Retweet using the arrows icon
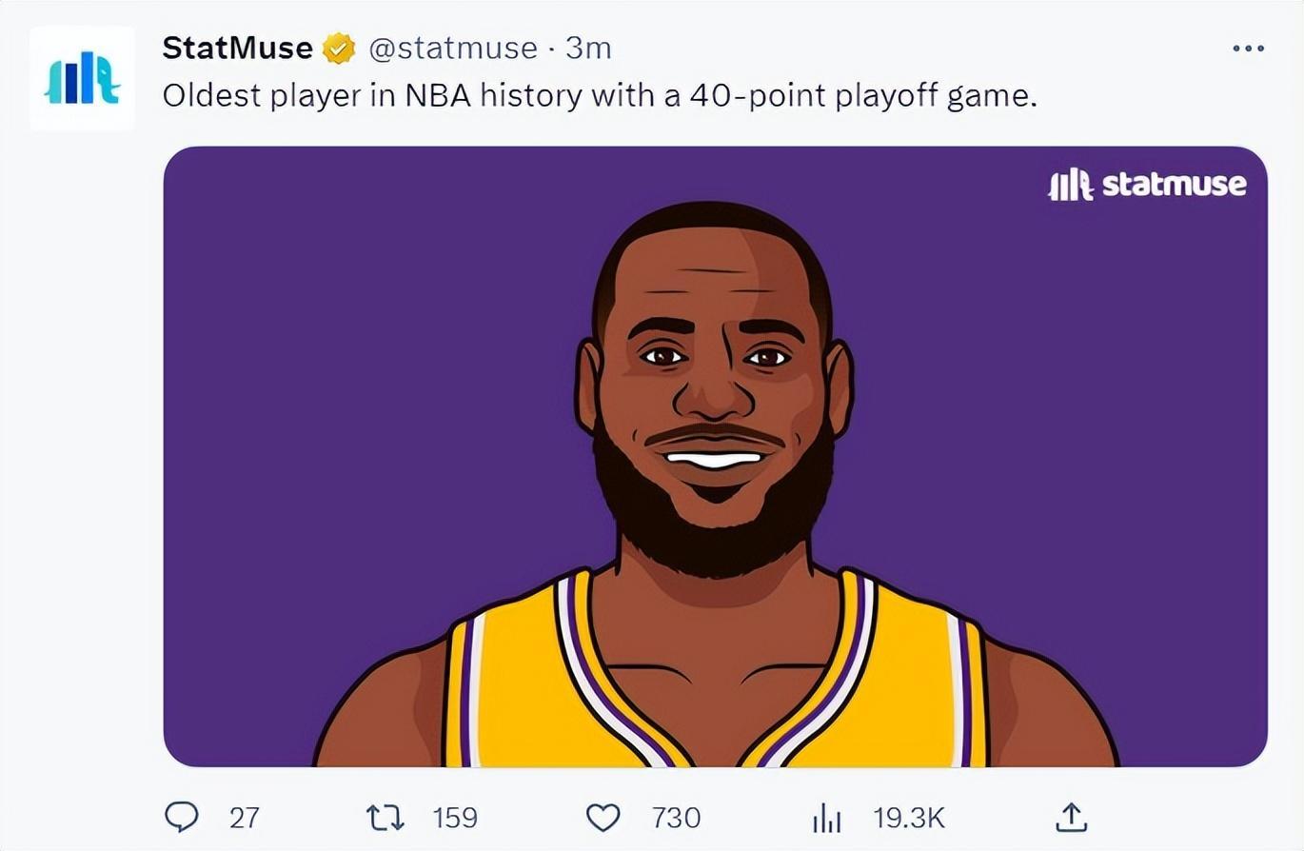Screen dimensions: 1304x851 pos(385,817)
